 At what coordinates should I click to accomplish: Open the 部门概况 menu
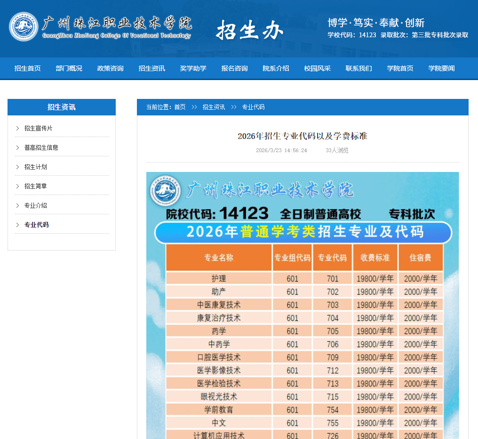click(x=69, y=68)
